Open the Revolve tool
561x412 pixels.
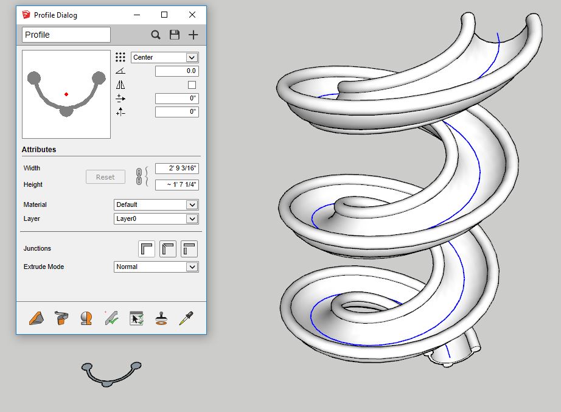coord(86,318)
